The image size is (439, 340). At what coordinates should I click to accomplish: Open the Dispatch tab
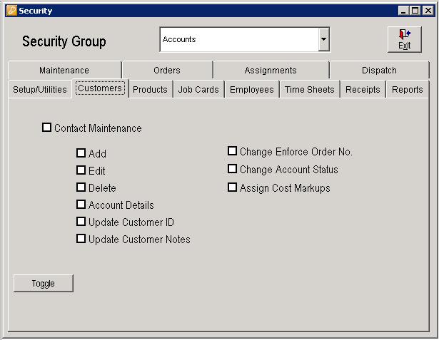coord(378,71)
